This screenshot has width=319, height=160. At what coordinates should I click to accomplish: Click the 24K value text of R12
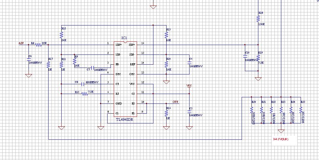(64, 40)
